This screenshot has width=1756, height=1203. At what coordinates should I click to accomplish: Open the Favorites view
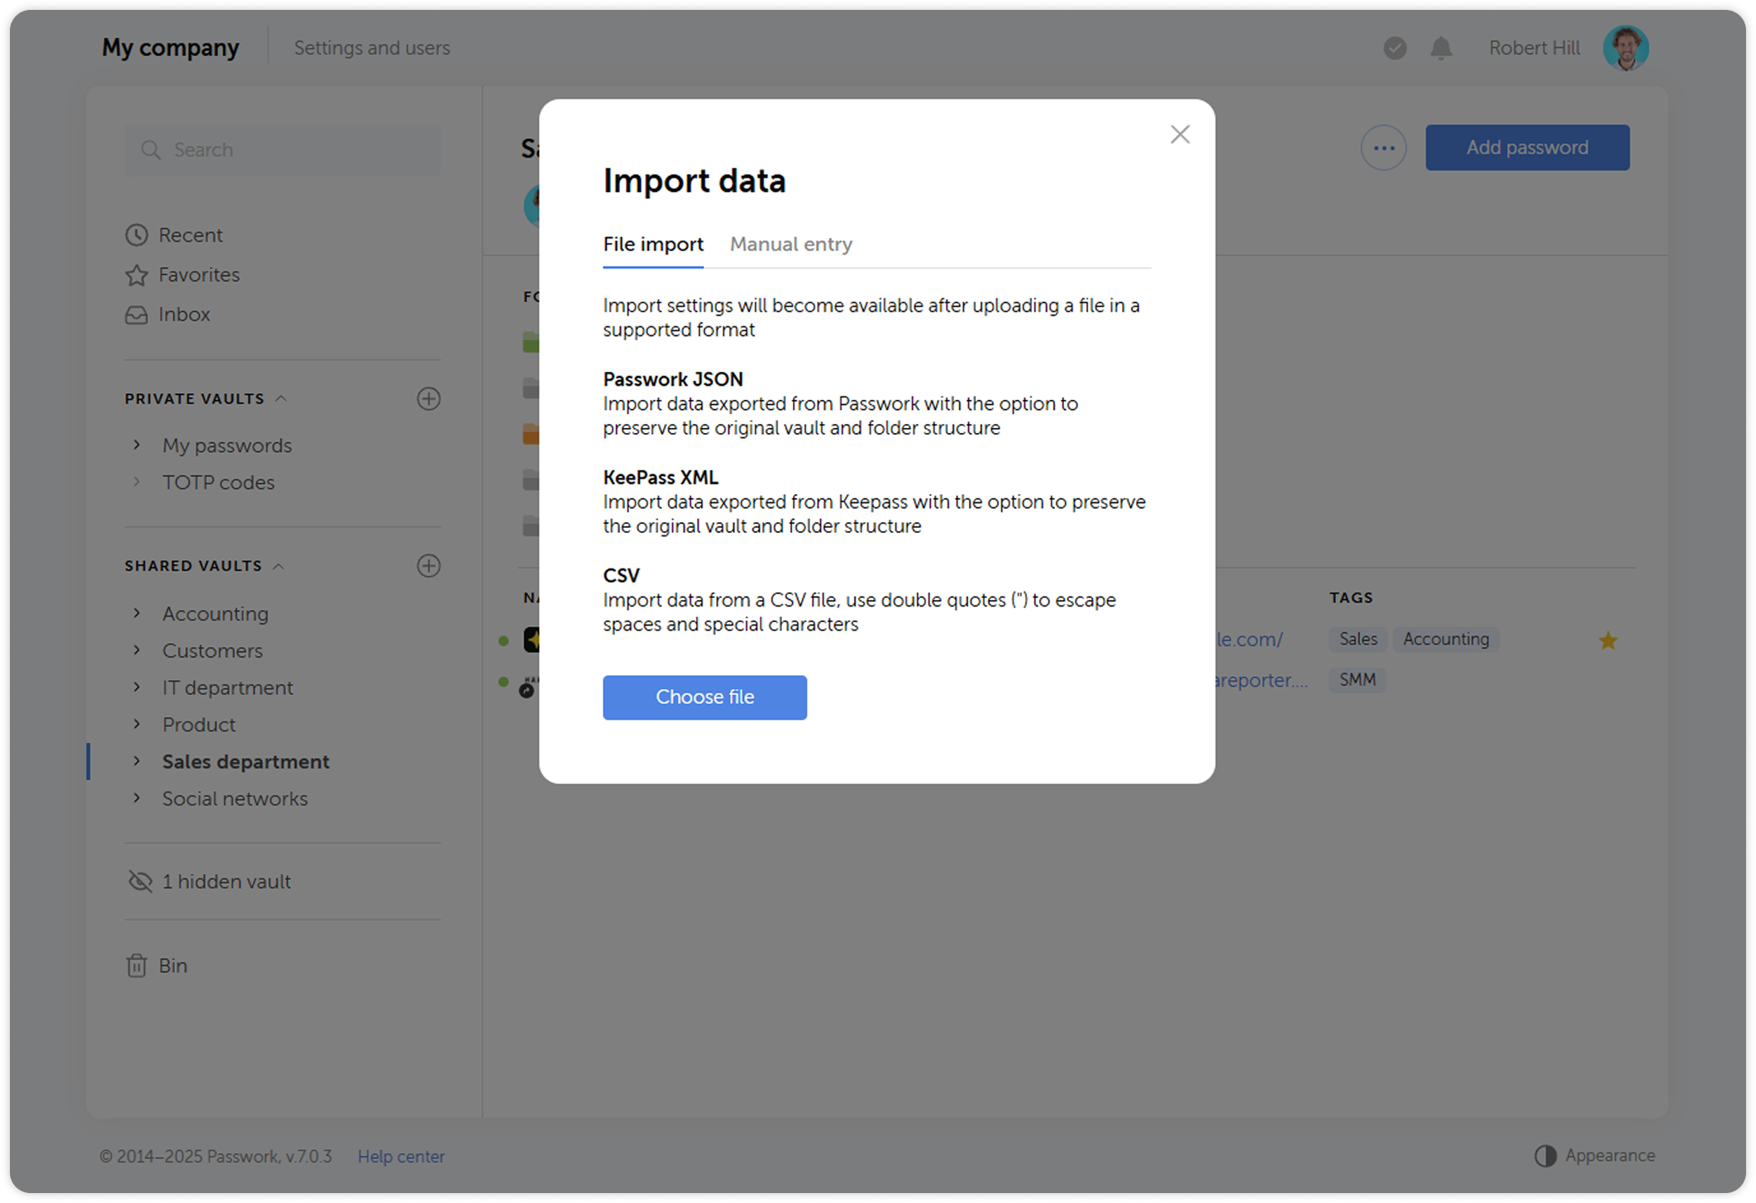tap(198, 274)
